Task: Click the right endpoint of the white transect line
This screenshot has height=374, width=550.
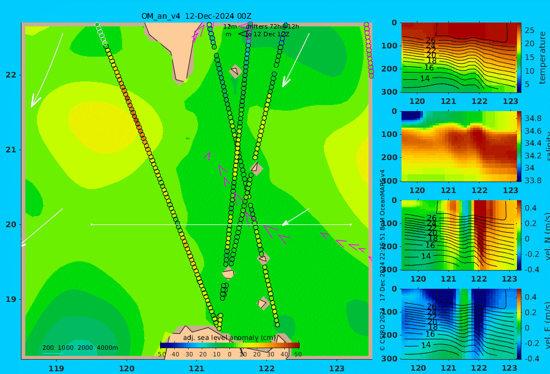Action: (x=351, y=224)
